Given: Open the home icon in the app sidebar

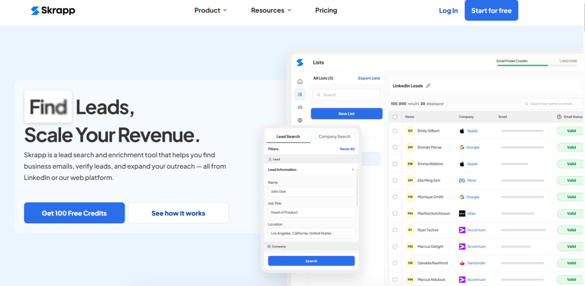Looking at the screenshot, I should (300, 81).
